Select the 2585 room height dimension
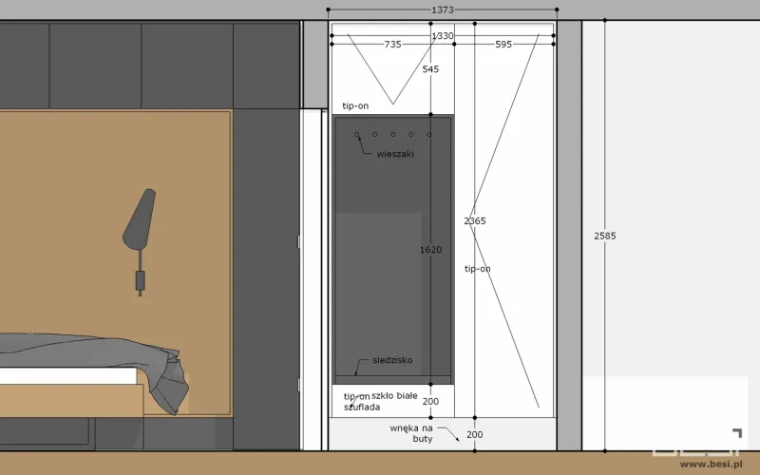The width and height of the screenshot is (760, 475). tap(605, 236)
